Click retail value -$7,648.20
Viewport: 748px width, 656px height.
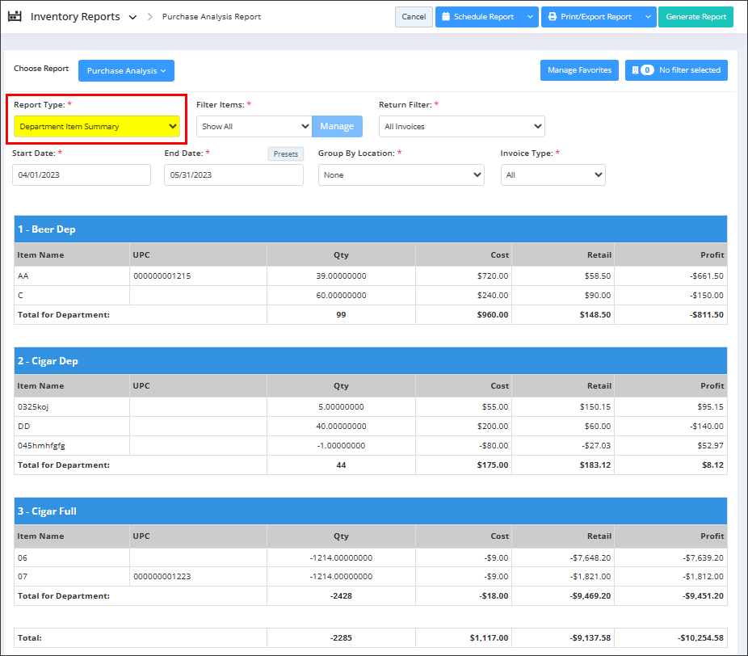[x=590, y=558]
